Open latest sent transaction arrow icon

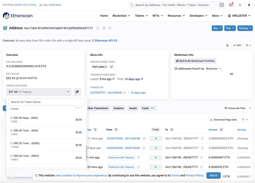[113, 79]
